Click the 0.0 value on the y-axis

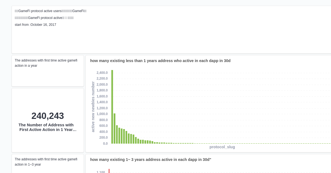pos(105,143)
